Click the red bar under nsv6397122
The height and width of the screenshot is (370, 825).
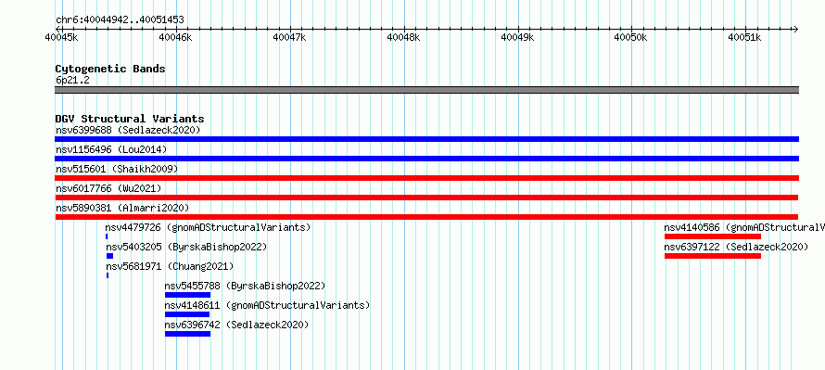coord(713,256)
